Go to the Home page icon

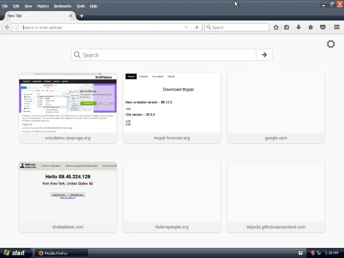click(310, 27)
